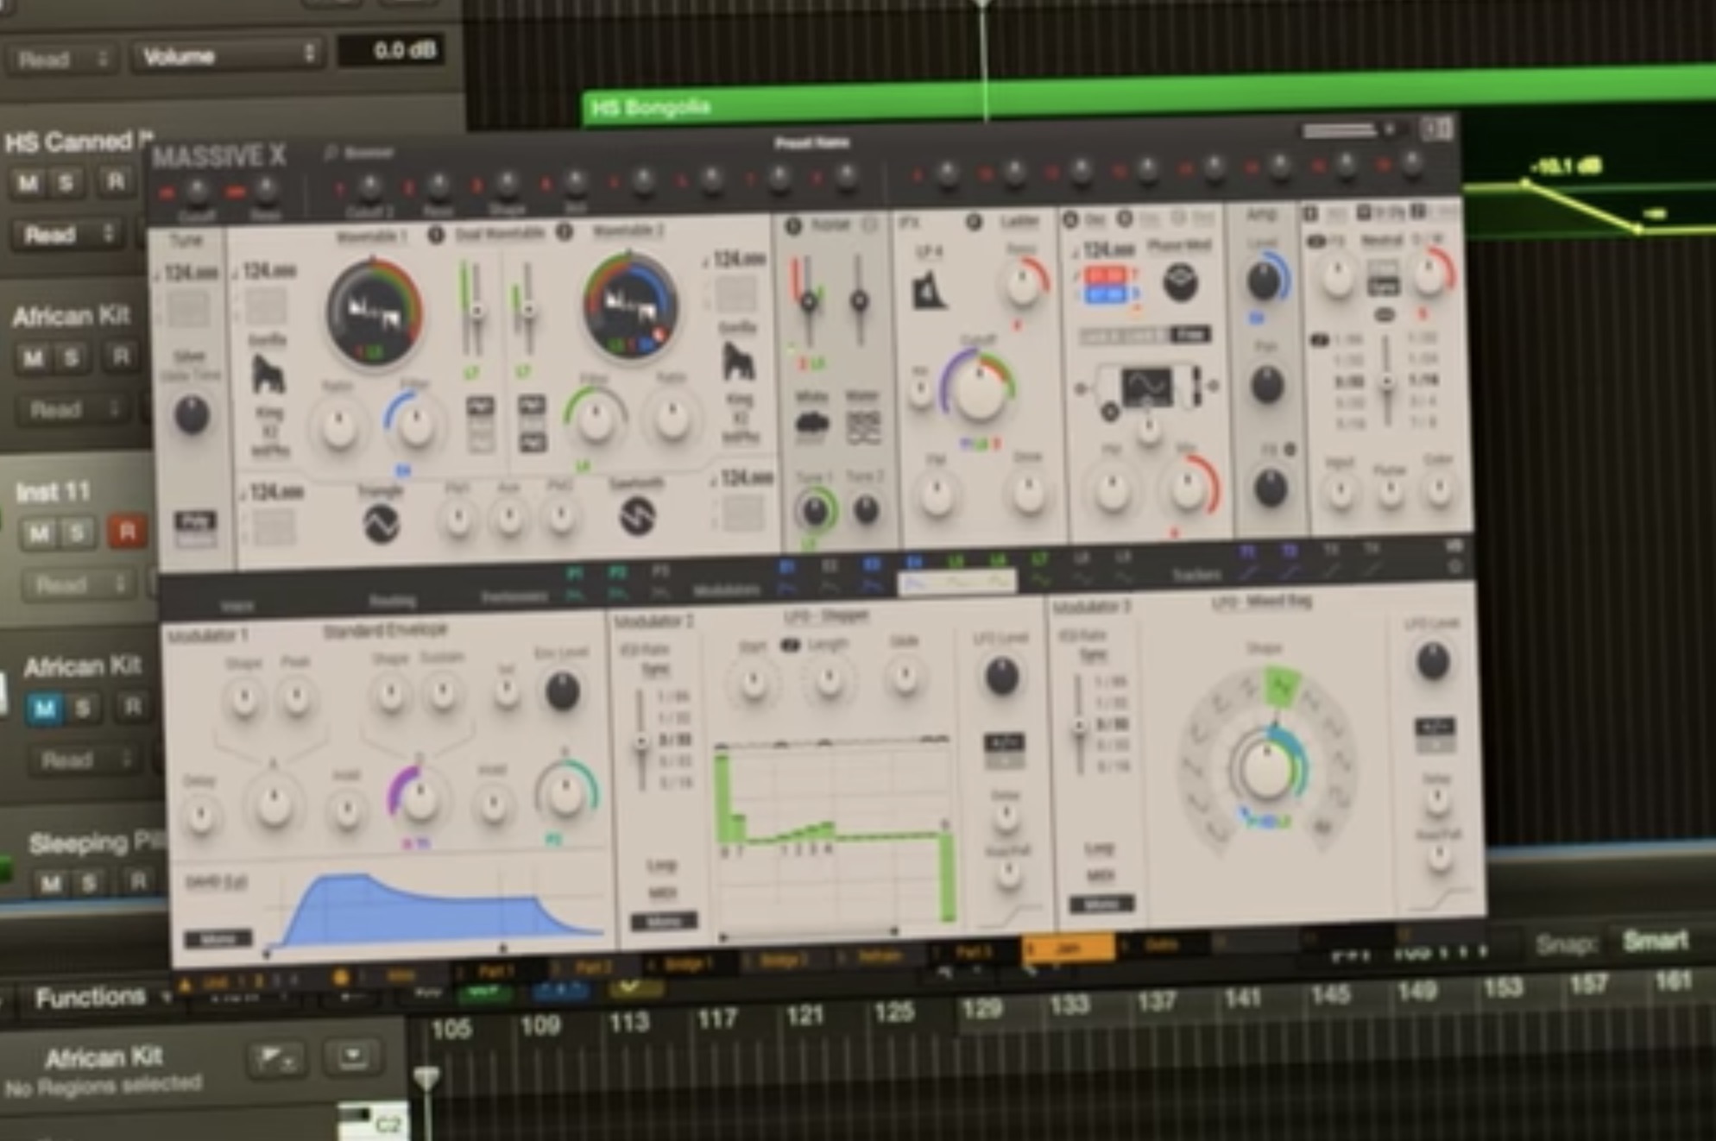Solo the second African Kit track
1716x1141 pixels.
(x=85, y=709)
